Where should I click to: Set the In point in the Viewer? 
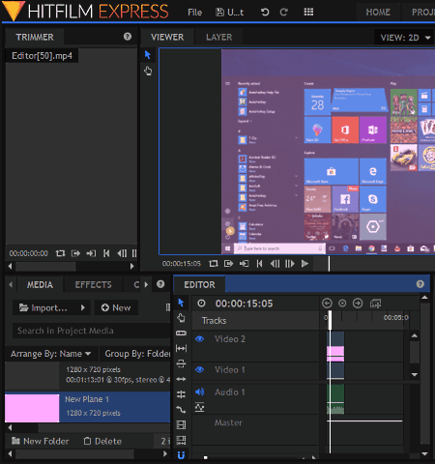228,264
